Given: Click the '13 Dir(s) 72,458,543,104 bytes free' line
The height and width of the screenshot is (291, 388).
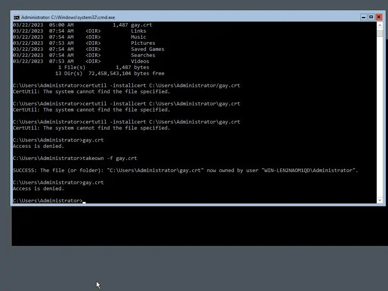Looking at the screenshot, I should pos(110,73).
